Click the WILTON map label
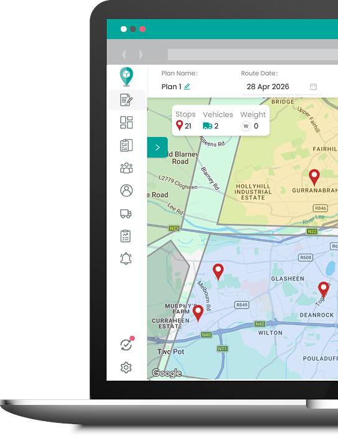Image resolution: width=338 pixels, height=436 pixels. tap(270, 333)
